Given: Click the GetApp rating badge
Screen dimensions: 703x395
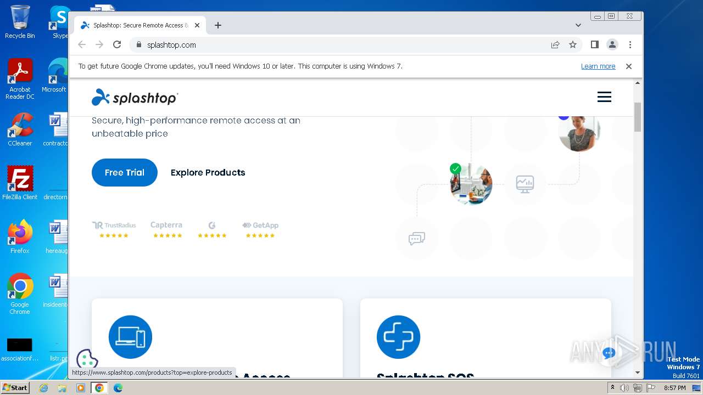Looking at the screenshot, I should click(260, 229).
